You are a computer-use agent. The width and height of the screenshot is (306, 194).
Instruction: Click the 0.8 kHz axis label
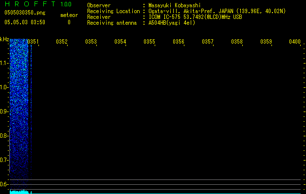4,136
